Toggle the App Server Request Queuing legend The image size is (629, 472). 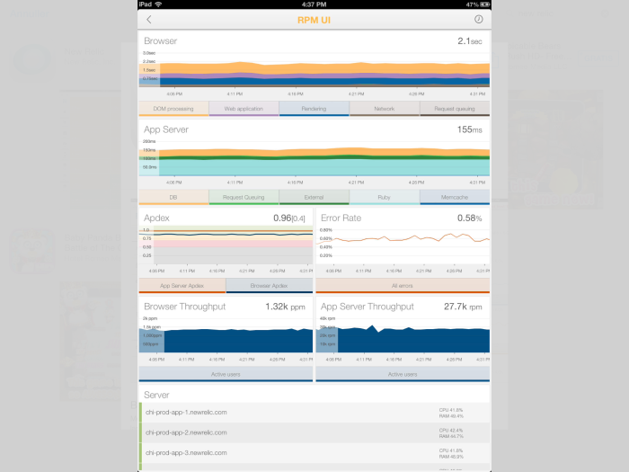coord(244,198)
